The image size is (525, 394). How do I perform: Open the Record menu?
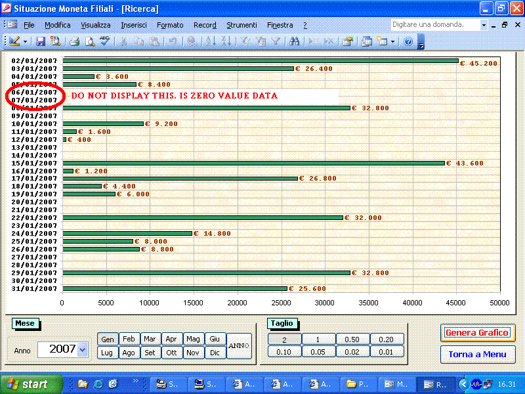[205, 25]
